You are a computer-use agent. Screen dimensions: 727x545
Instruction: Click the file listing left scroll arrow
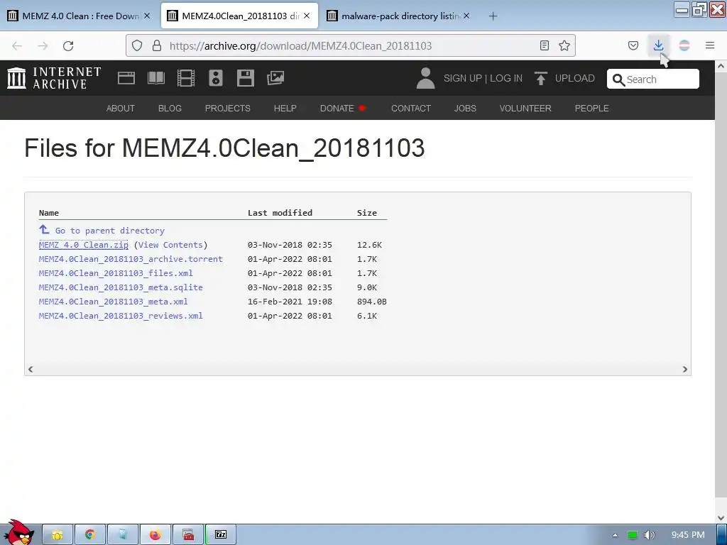point(31,369)
